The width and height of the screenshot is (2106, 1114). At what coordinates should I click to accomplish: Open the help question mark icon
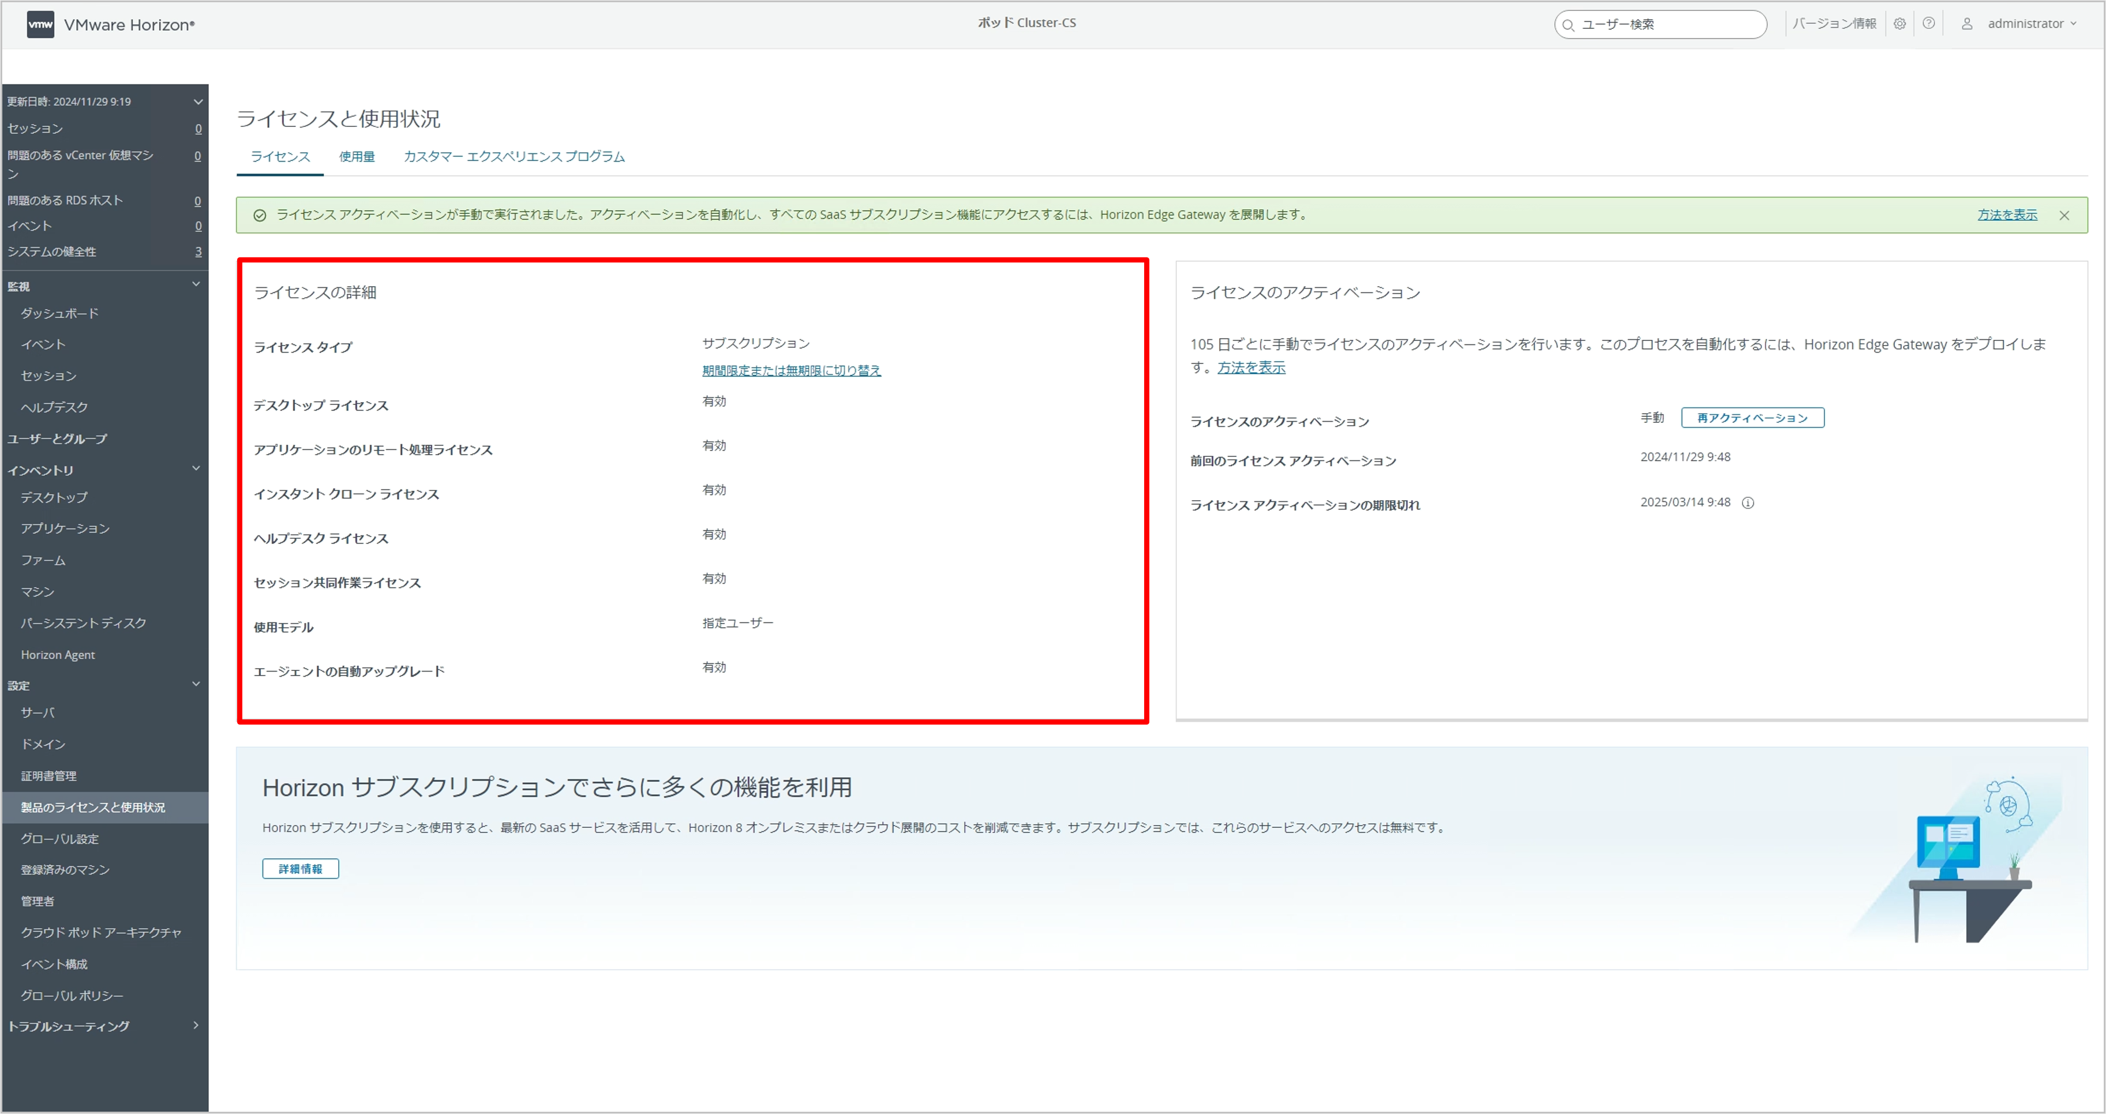click(1929, 24)
